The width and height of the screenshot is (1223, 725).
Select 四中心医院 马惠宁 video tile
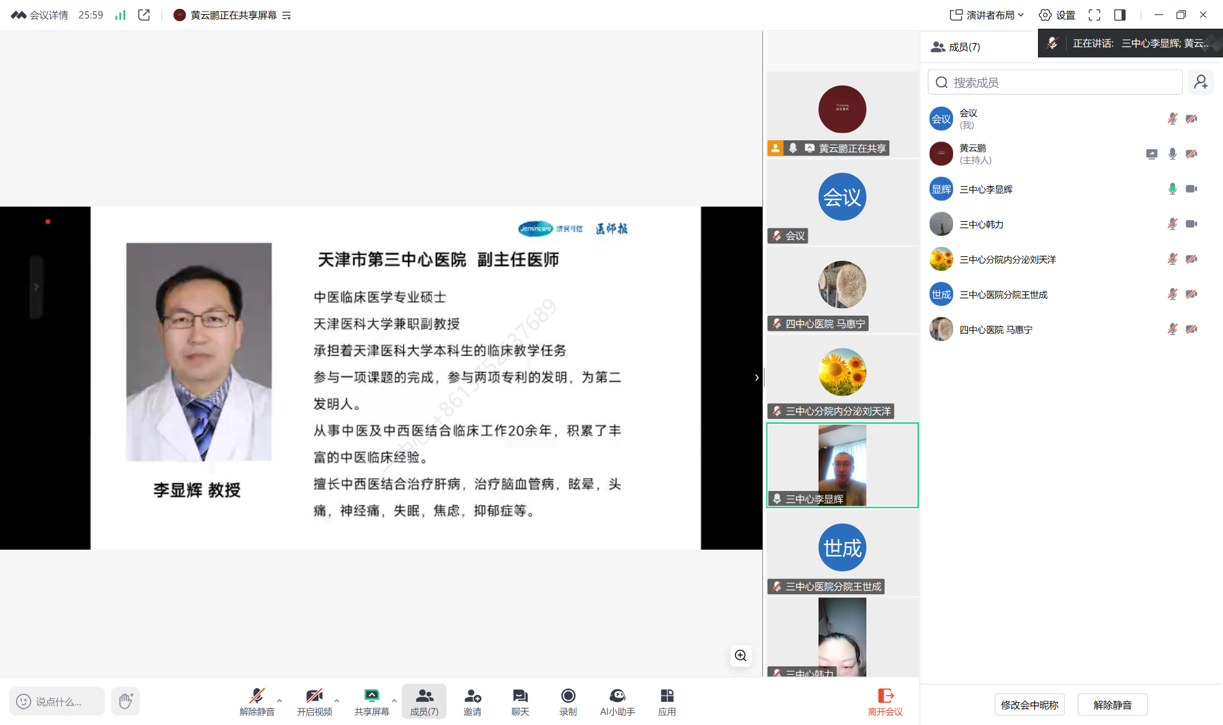point(842,290)
